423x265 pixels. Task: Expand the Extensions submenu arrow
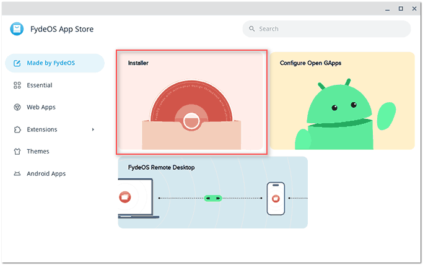click(x=93, y=129)
